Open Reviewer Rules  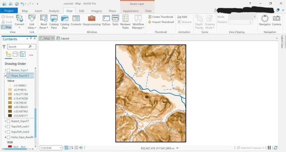(x=126, y=22)
